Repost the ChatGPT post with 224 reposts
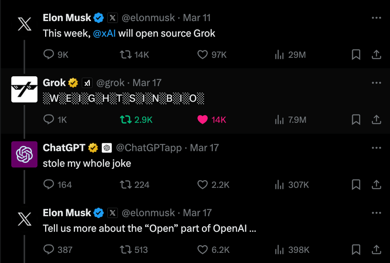Image resolution: width=390 pixels, height=263 pixels. [x=126, y=185]
